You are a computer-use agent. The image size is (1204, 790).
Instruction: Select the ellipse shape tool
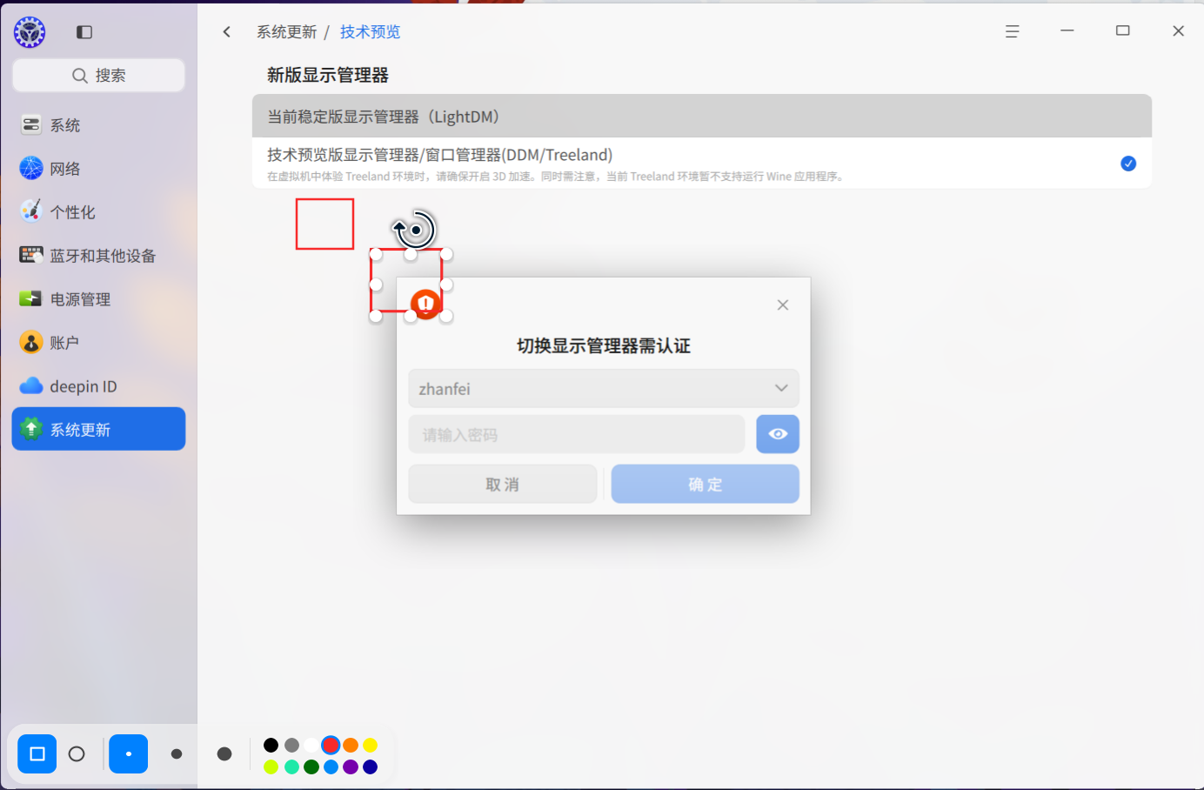point(77,753)
